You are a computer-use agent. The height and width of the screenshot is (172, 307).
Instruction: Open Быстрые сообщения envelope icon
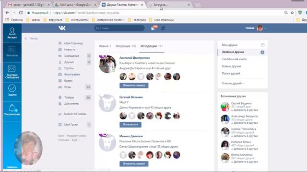12,72
